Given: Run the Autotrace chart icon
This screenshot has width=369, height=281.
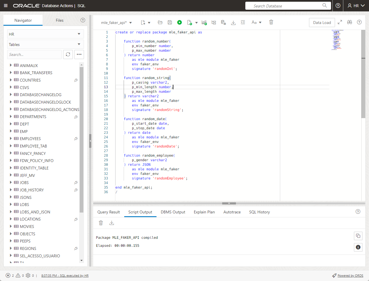Looking at the screenshot, I should click(204, 23).
